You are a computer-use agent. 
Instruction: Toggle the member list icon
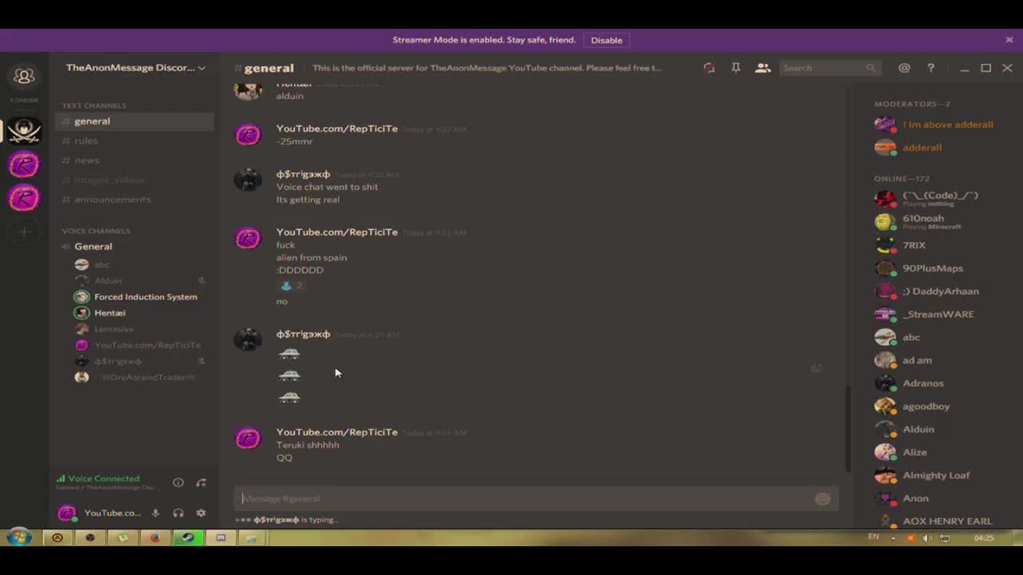click(762, 68)
